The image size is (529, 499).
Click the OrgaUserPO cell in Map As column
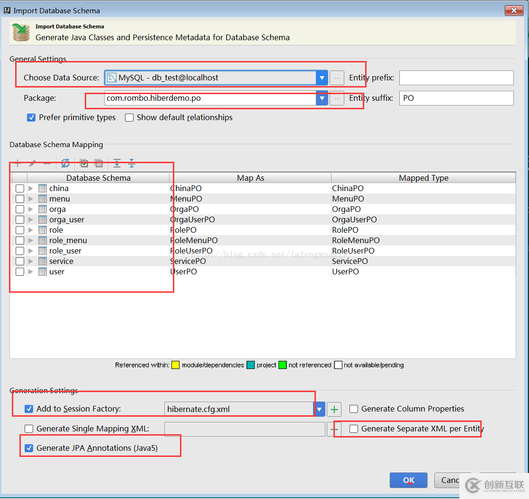pos(251,219)
